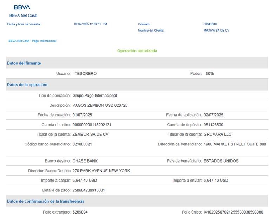Select deposit account 951128500
The width and height of the screenshot is (269, 223).
[214, 125]
